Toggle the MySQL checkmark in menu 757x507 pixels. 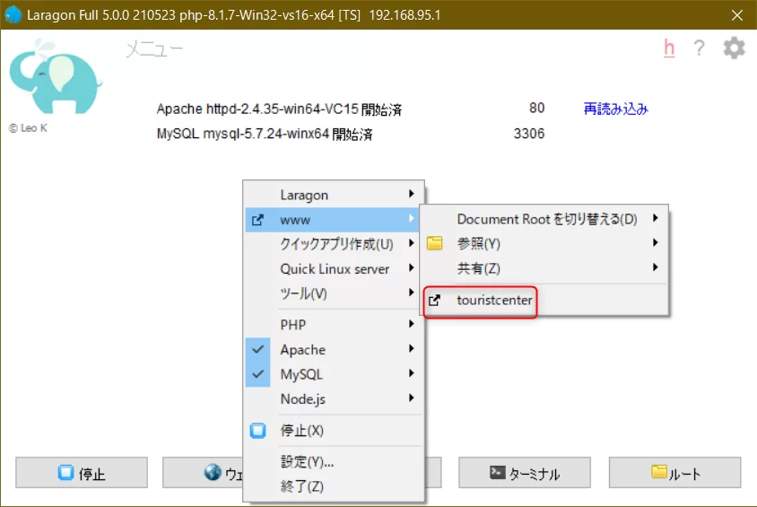click(257, 374)
